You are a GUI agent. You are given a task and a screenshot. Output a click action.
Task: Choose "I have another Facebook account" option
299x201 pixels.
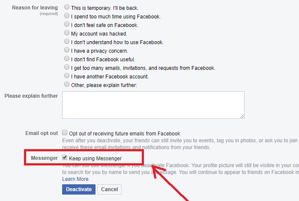[x=67, y=76]
